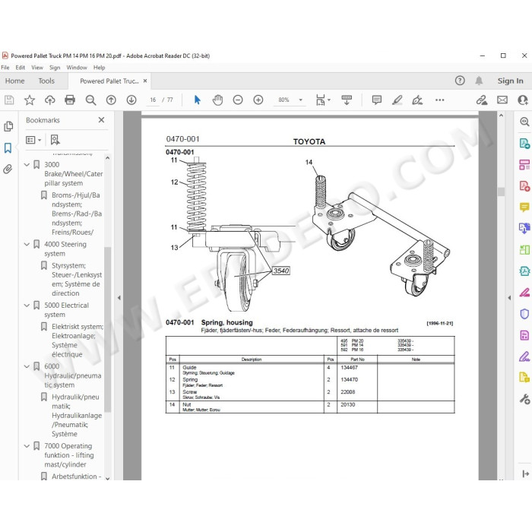532x532 pixels.
Task: Click the document vertical scrollbar thumb
Action: 501,192
